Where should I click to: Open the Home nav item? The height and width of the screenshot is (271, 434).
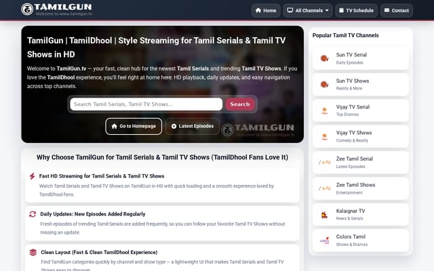click(266, 11)
